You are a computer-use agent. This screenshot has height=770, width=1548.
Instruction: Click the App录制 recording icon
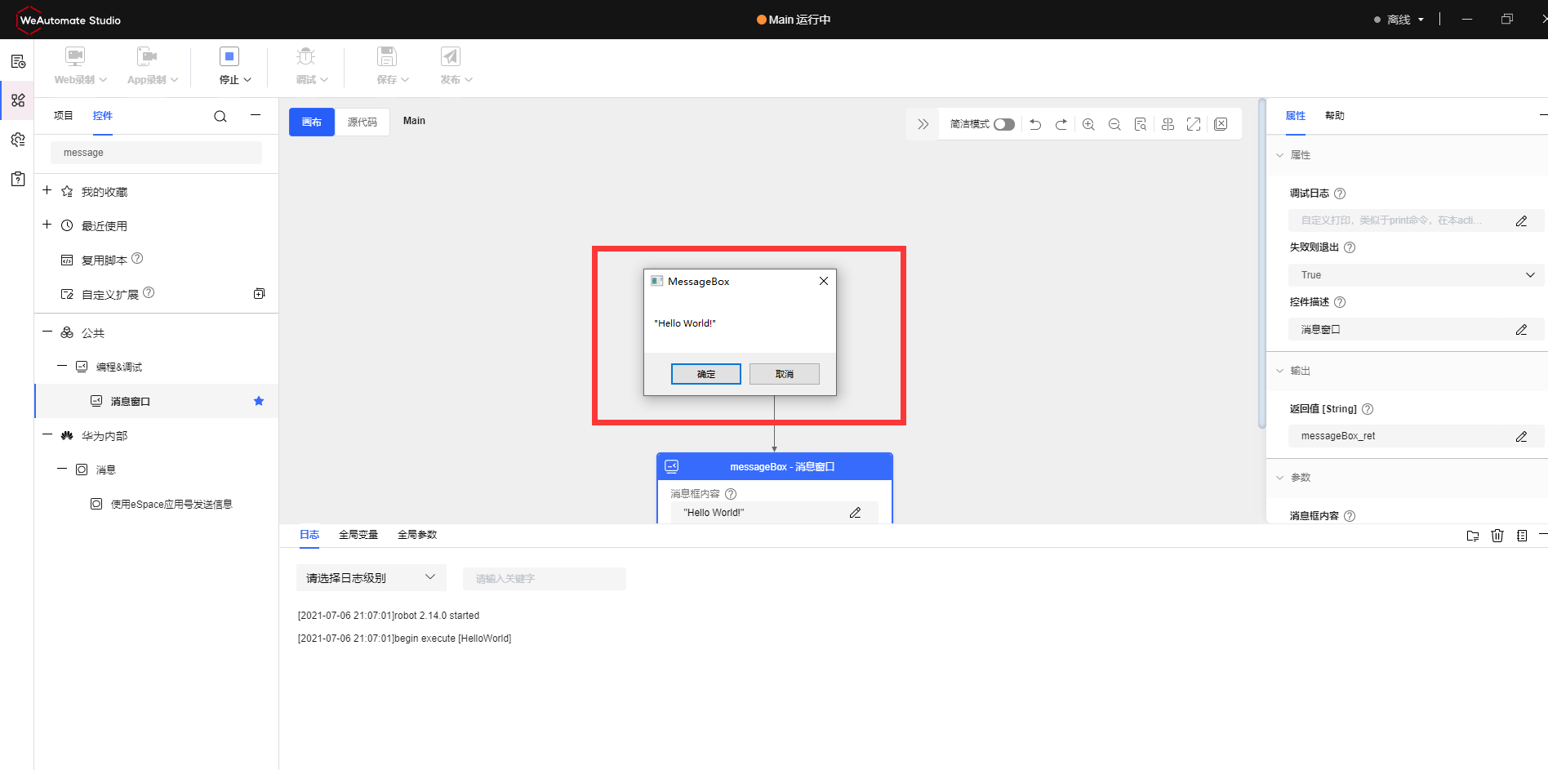pos(147,56)
